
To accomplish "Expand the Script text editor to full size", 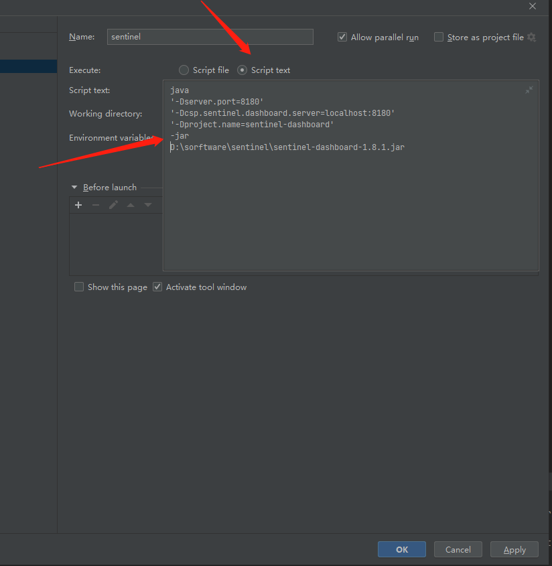I will [529, 89].
